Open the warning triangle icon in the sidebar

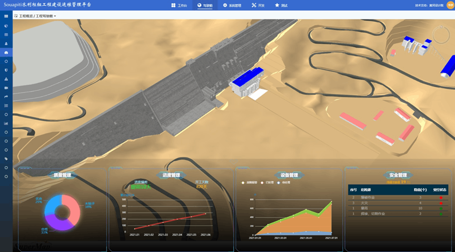[x=6, y=79]
